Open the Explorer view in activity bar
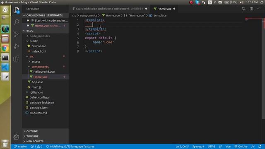This screenshot has width=265, height=149. click(x=16, y=10)
